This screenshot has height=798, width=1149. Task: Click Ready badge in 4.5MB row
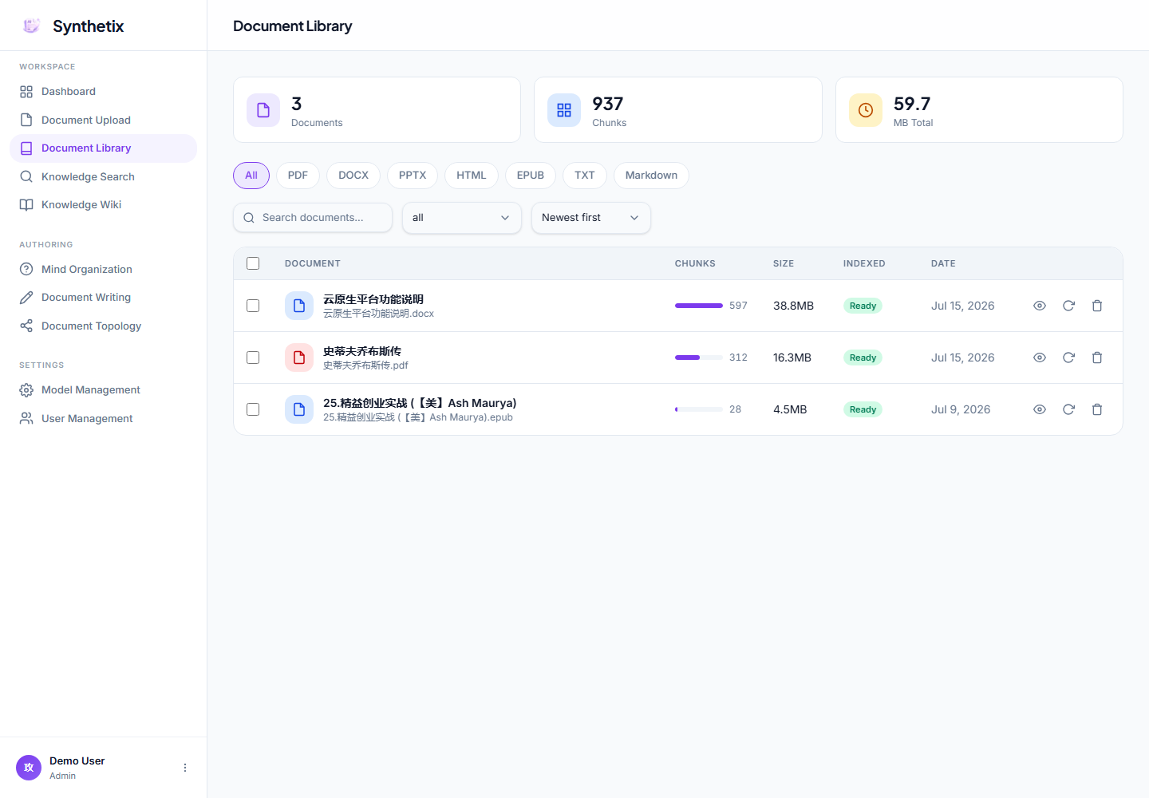pyautogui.click(x=863, y=409)
